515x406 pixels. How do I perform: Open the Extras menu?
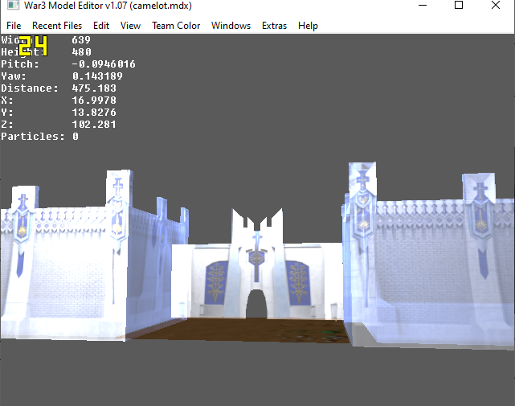pyautogui.click(x=274, y=26)
